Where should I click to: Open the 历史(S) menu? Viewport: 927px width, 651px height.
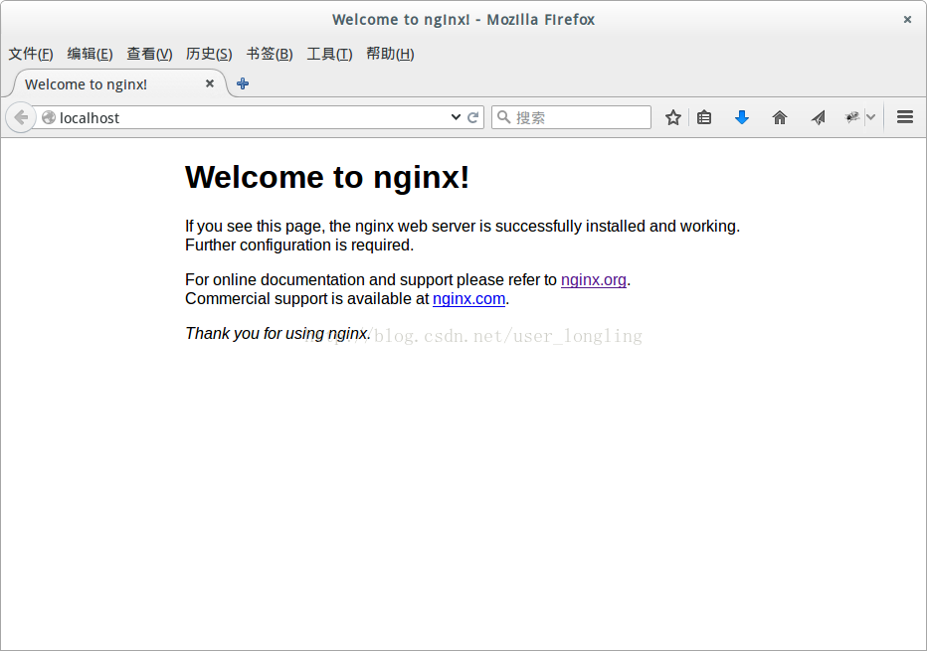coord(209,54)
